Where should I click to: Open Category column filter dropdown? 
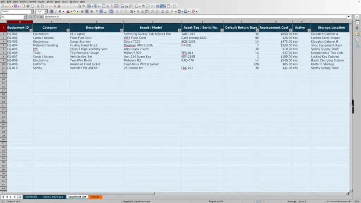(x=68, y=30)
